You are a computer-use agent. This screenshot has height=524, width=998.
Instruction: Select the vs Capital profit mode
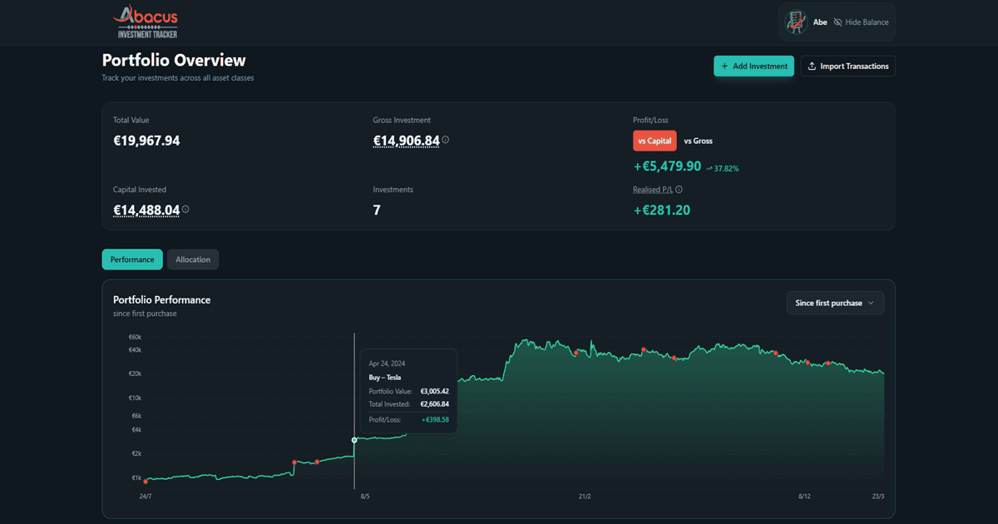pos(655,141)
